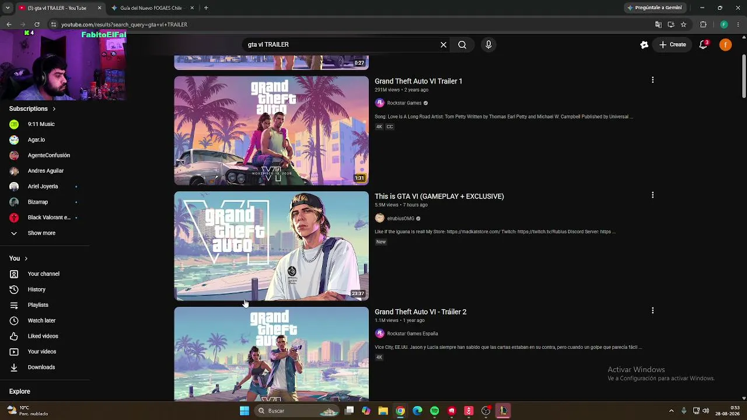Clear the search query with the X
The height and width of the screenshot is (420, 747).
(444, 44)
